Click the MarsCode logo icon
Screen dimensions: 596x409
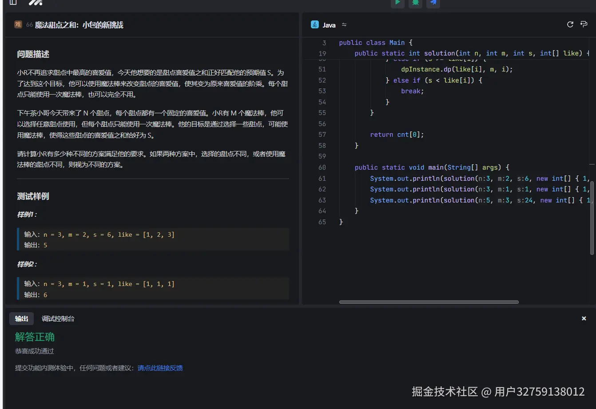(36, 2)
